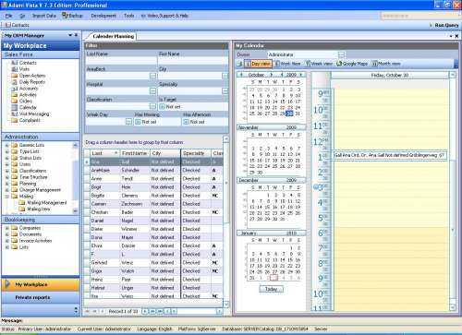Switch calendar to Week view
Viewport: 462px width, 335px height.
(319, 64)
